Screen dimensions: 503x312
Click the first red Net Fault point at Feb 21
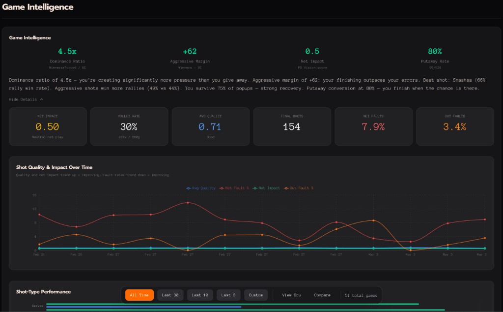tap(39, 215)
